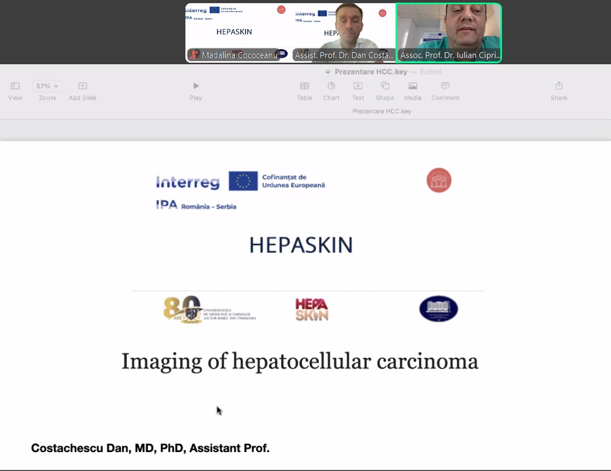Open the Shape picker

point(385,86)
